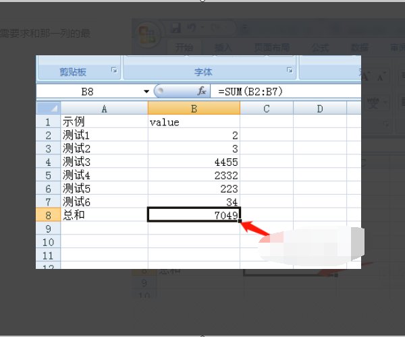This screenshot has width=405, height=337.
Task: Select column B header
Action: (x=194, y=109)
